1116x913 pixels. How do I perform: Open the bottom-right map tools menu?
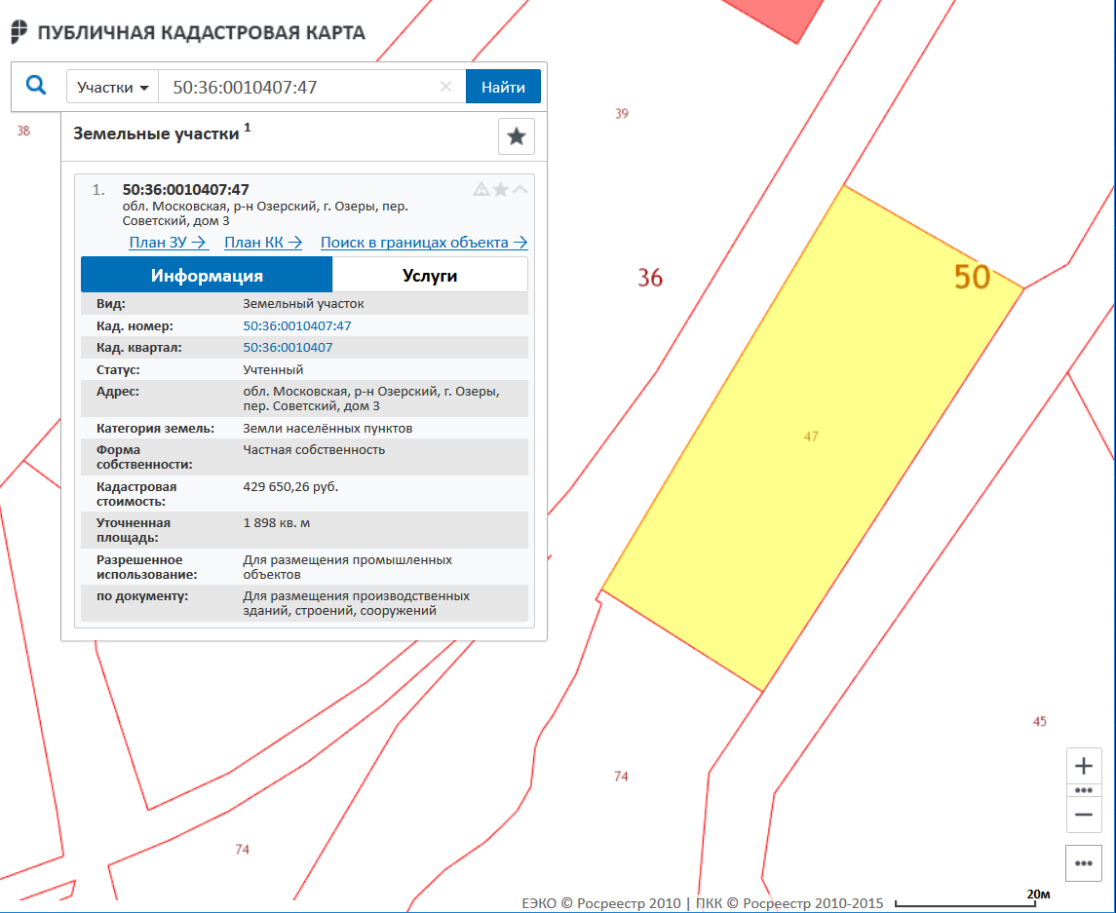tap(1084, 863)
